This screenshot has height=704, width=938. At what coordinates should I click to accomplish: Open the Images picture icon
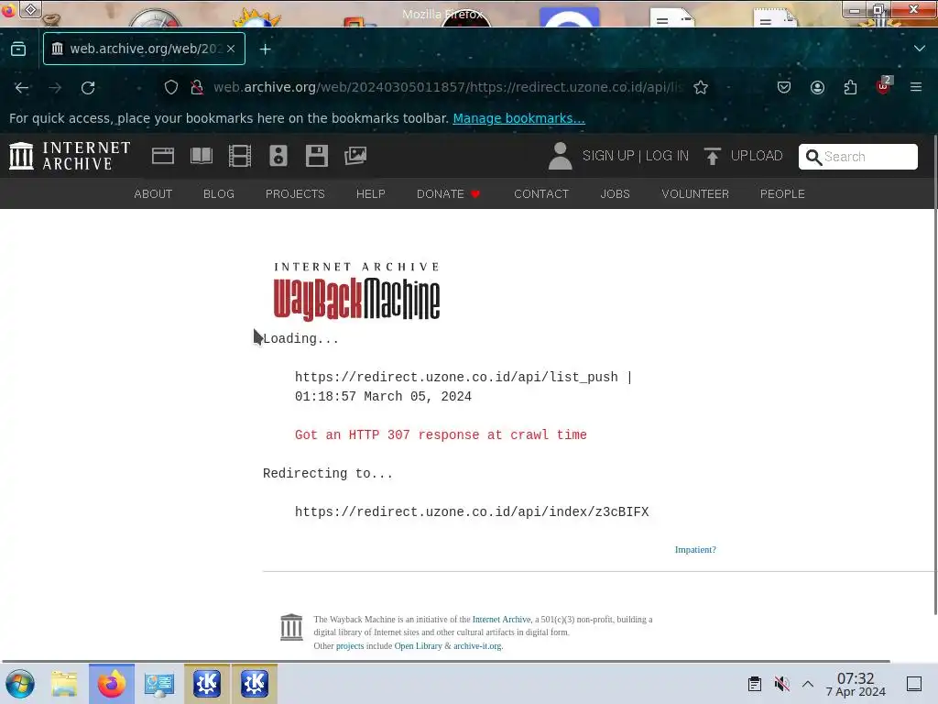(355, 156)
